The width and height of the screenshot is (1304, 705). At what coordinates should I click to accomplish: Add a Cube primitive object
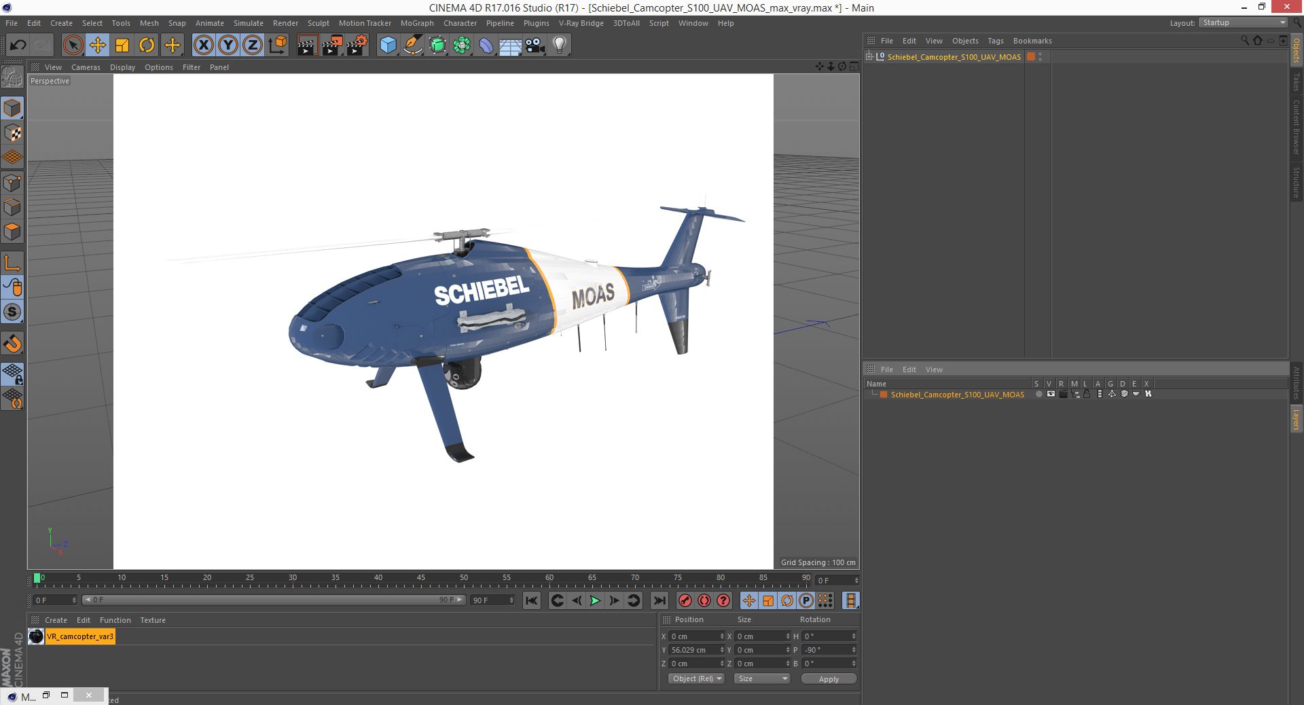point(388,46)
